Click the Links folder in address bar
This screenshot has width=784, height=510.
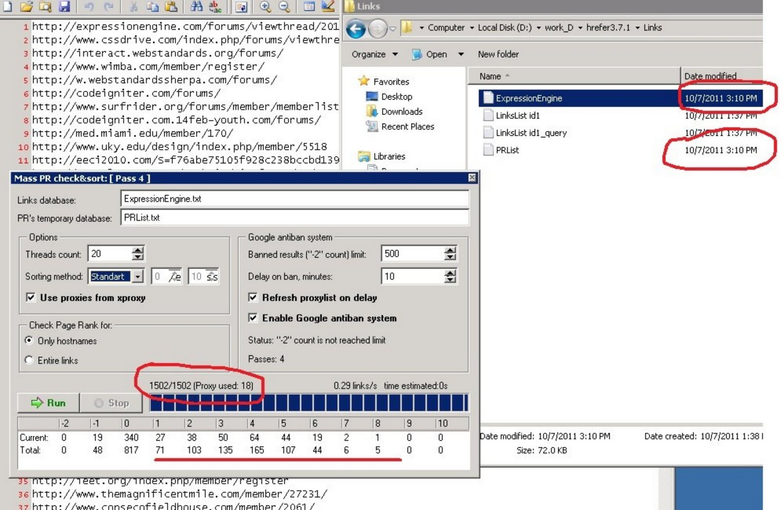652,27
